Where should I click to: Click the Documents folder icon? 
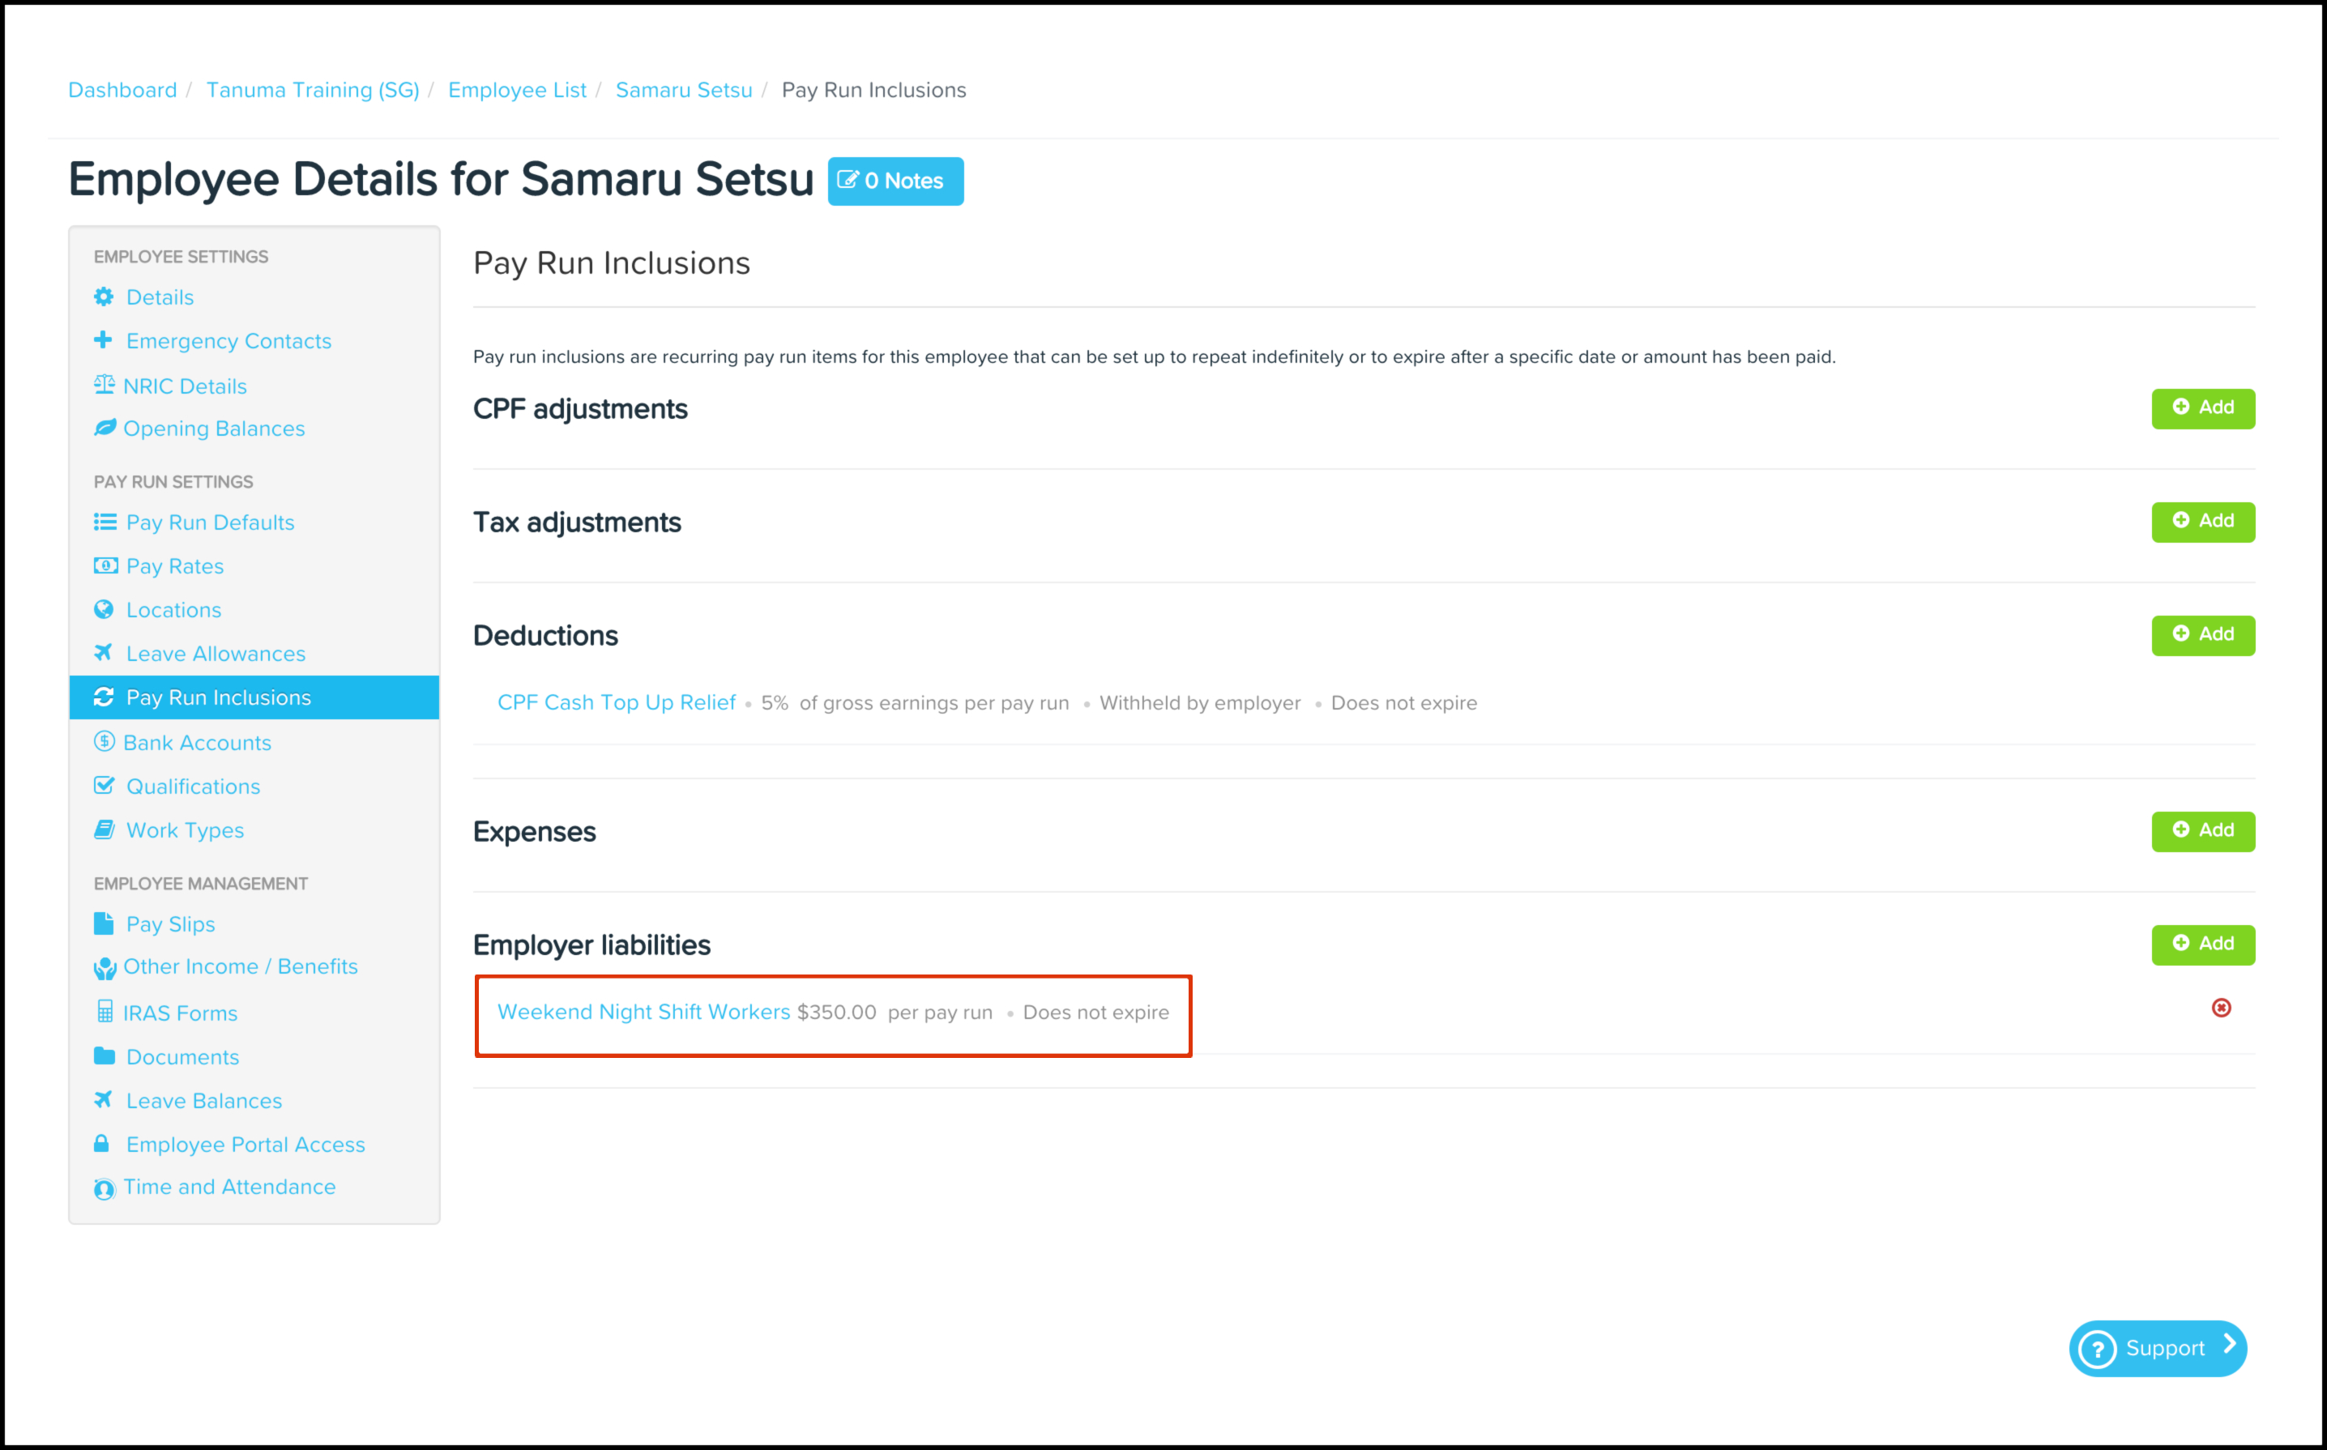[x=104, y=1056]
